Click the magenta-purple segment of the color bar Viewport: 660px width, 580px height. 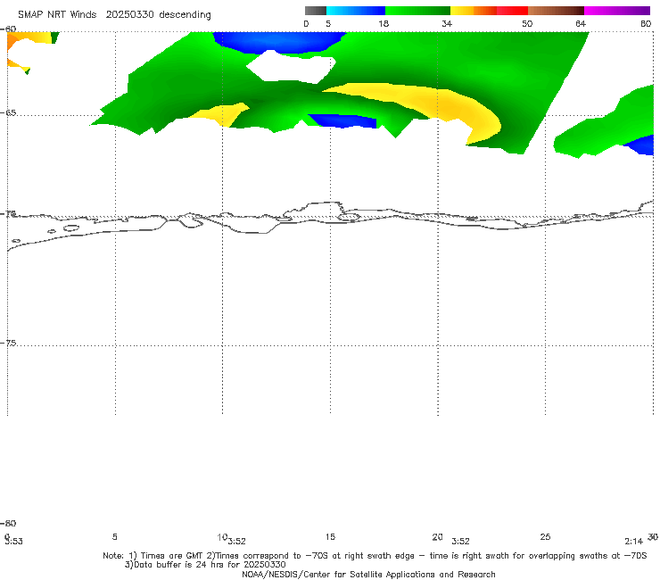[x=617, y=11]
